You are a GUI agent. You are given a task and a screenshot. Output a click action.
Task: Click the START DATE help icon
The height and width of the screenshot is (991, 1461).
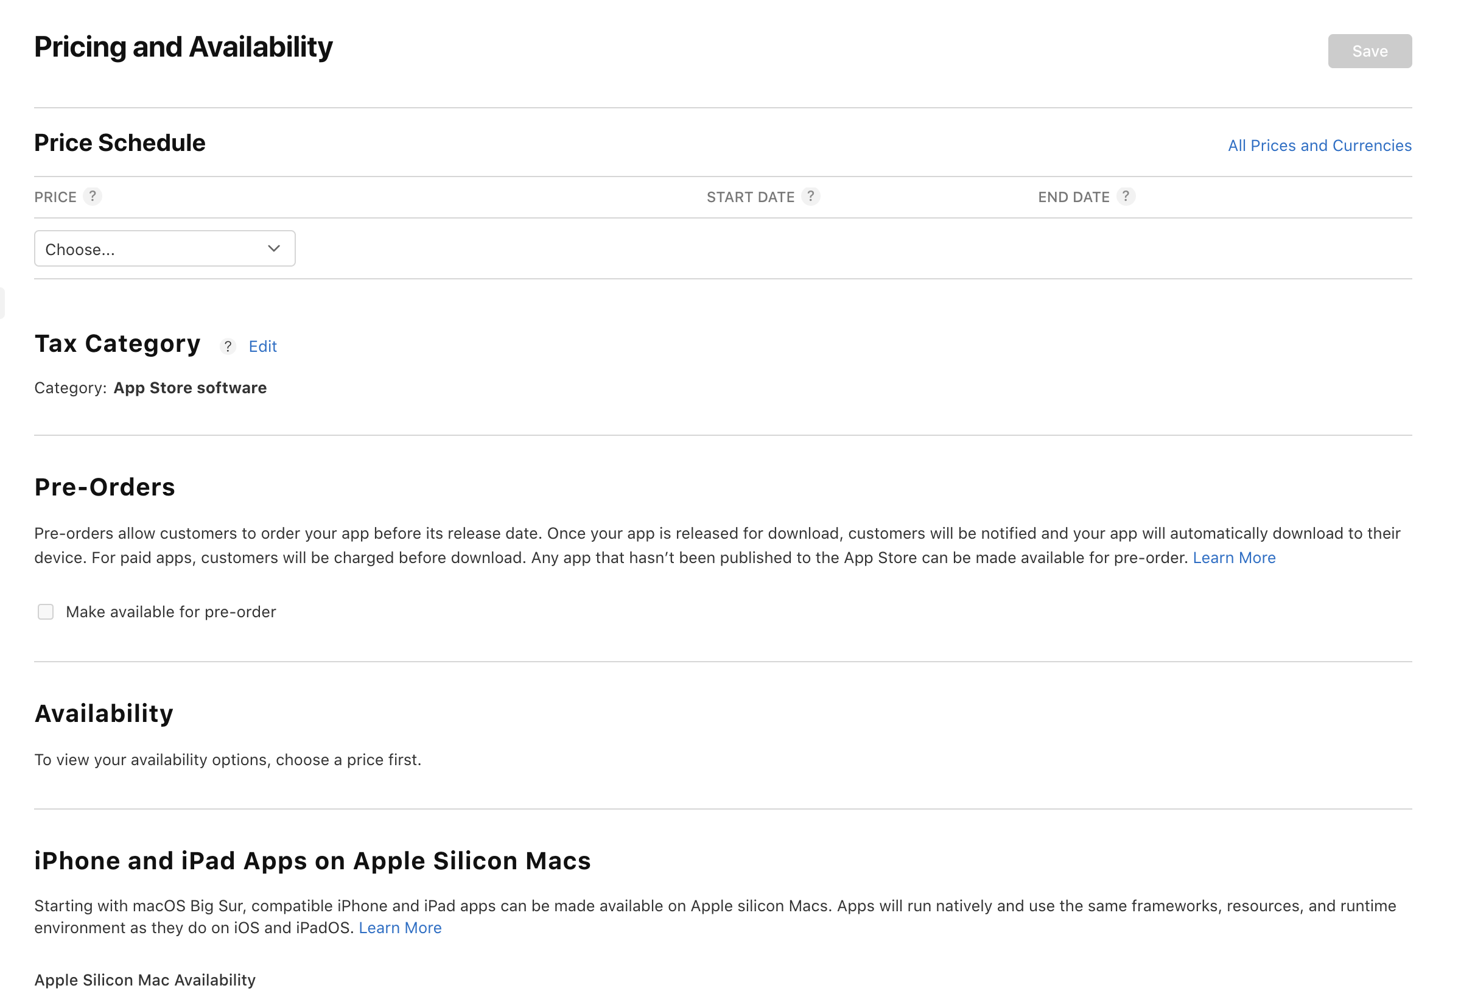[x=810, y=197]
